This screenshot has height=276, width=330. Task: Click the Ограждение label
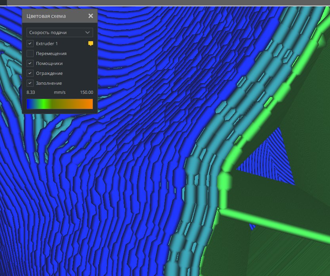(x=49, y=73)
